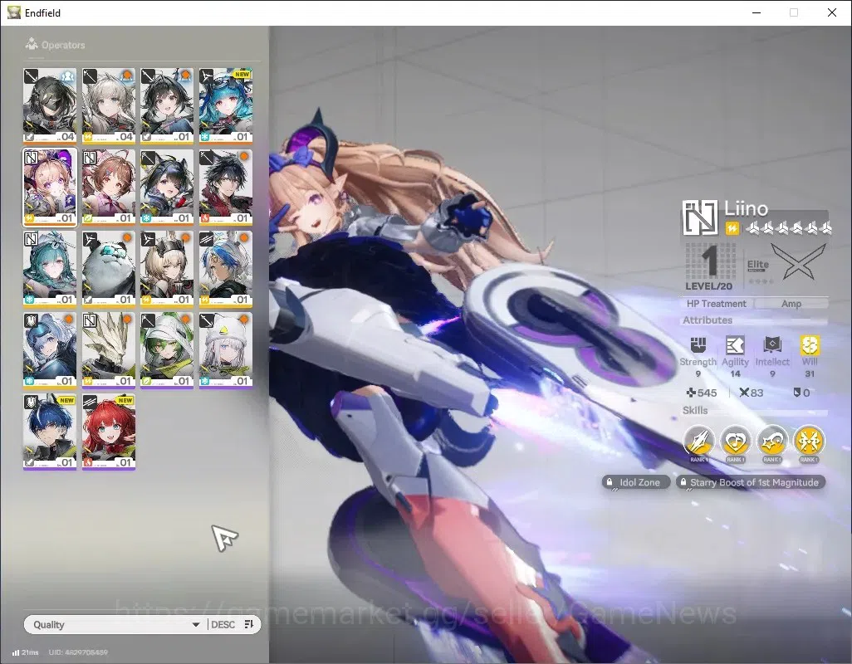Viewport: 852px width, 664px height.
Task: Click the Endfield app icon in title bar
Action: [13, 12]
